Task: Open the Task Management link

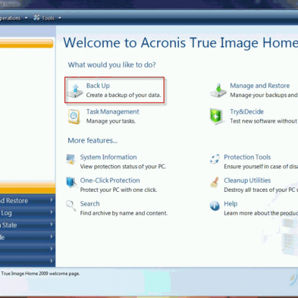Action: 112,112
